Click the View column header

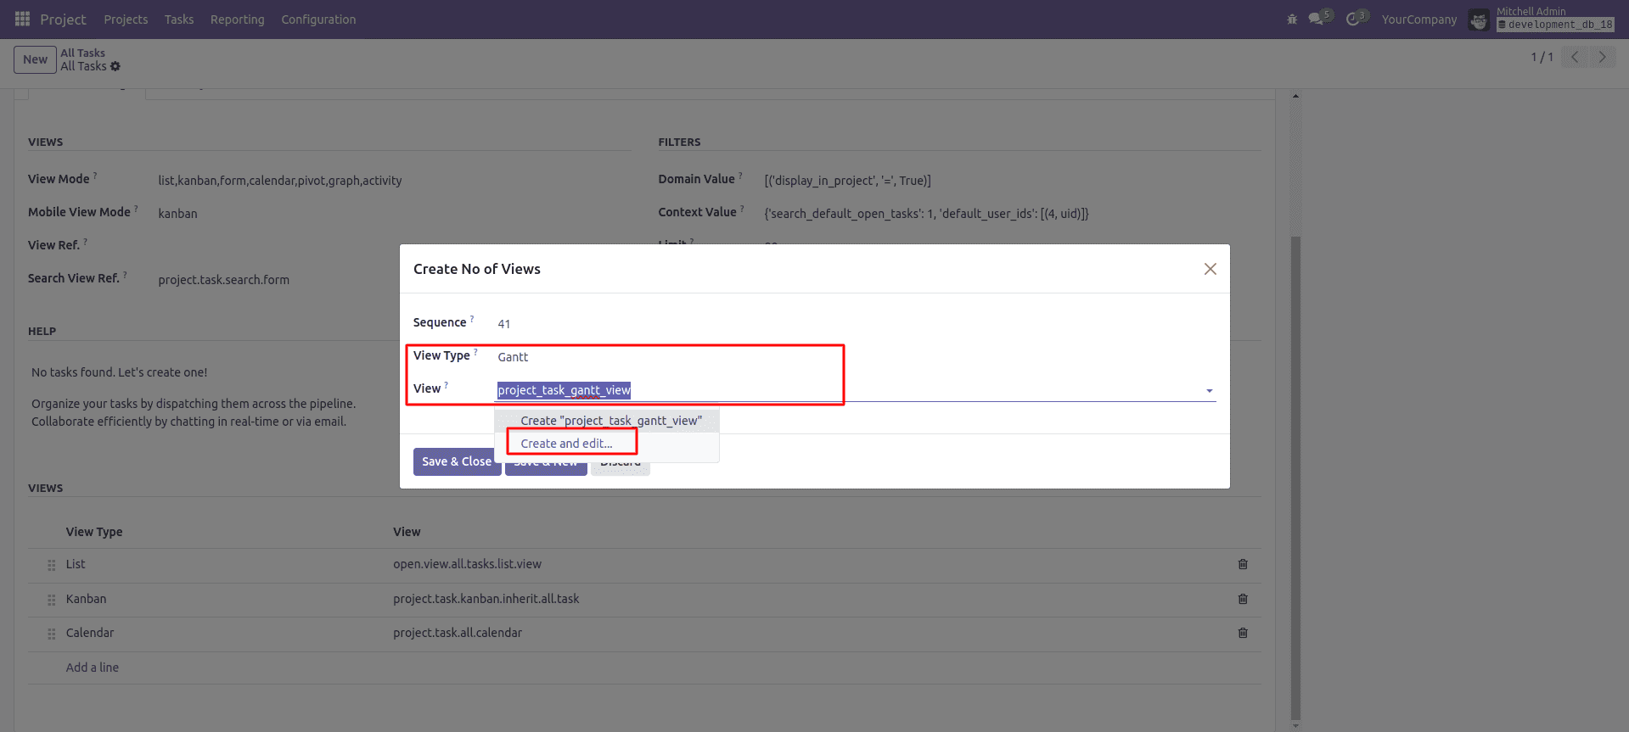[407, 532]
